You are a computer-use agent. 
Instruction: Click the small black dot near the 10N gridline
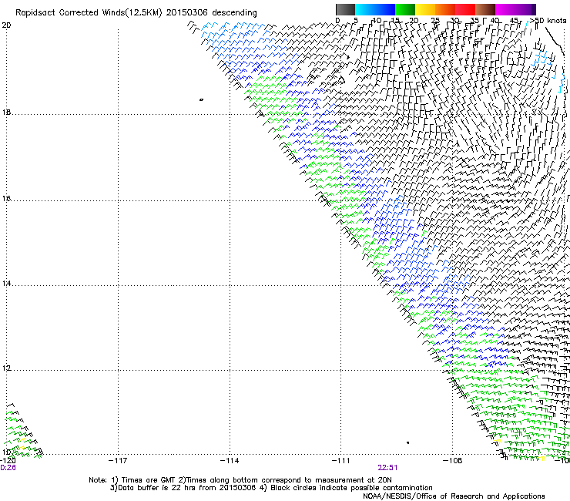408,442
